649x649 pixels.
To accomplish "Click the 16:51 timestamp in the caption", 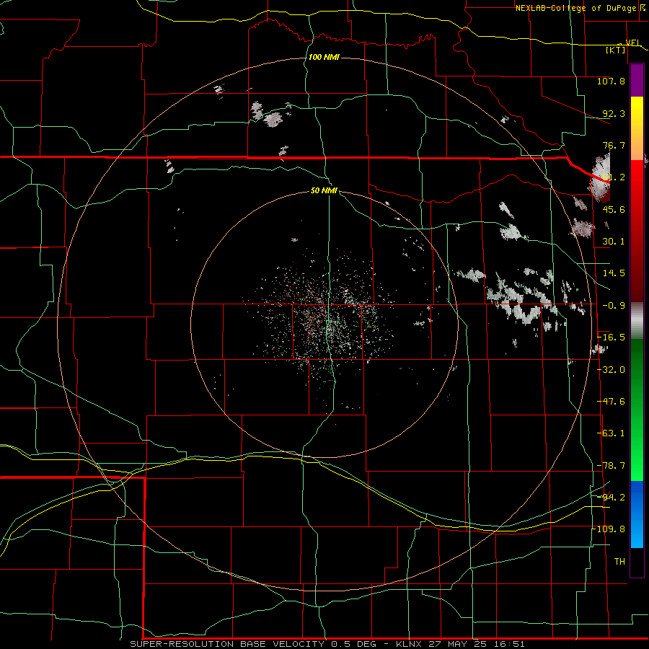I will (x=509, y=644).
